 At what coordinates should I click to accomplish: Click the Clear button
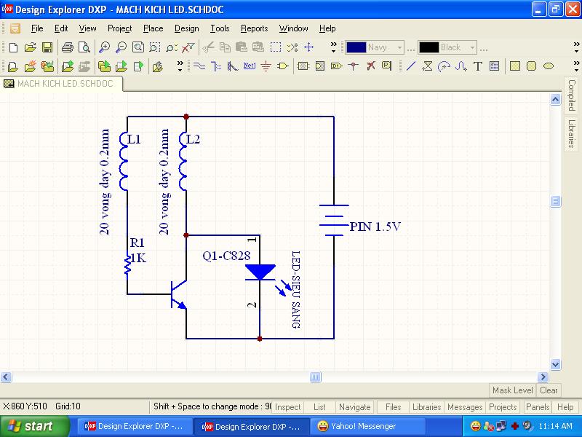pyautogui.click(x=549, y=390)
